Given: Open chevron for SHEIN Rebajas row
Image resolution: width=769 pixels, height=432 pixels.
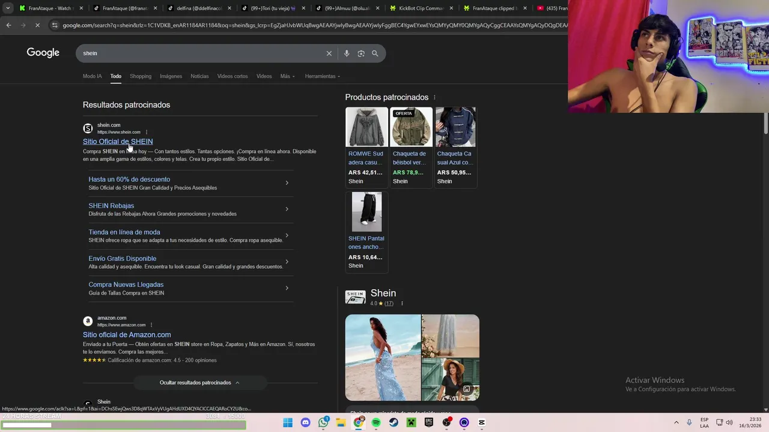Looking at the screenshot, I should 287,209.
